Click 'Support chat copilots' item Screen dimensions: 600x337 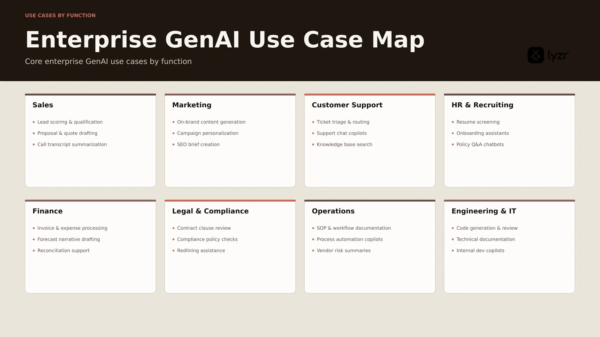click(x=342, y=133)
